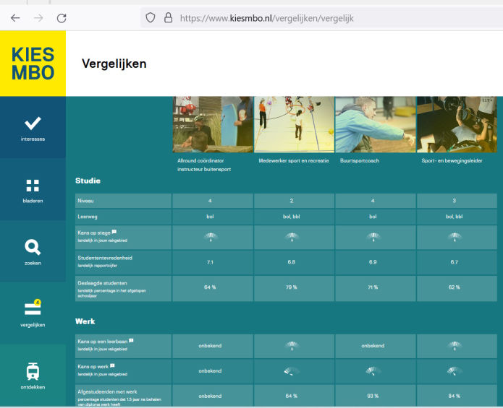Click the Buurtsportcoach thumbnail photo

pos(375,124)
